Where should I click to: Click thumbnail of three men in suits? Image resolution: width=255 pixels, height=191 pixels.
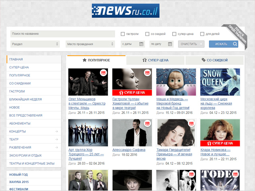[x=88, y=180]
